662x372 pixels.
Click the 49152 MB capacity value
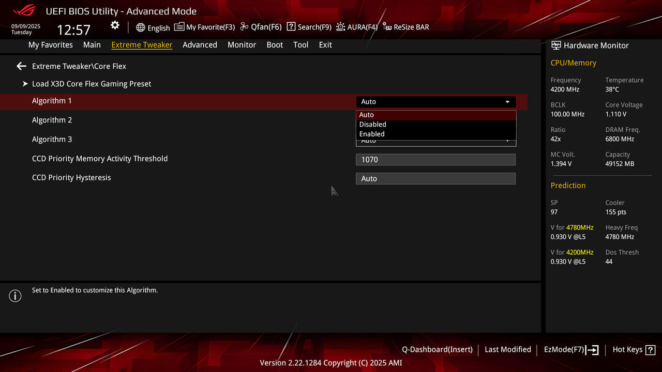point(620,164)
